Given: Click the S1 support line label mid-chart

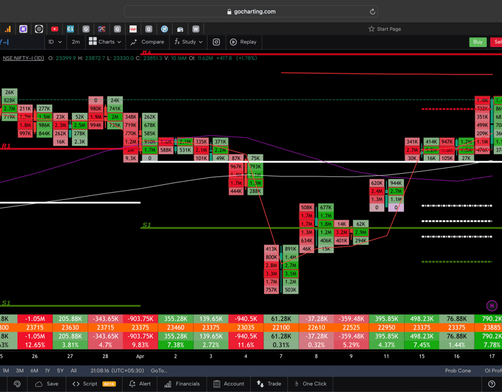Looking at the screenshot, I should [146, 225].
